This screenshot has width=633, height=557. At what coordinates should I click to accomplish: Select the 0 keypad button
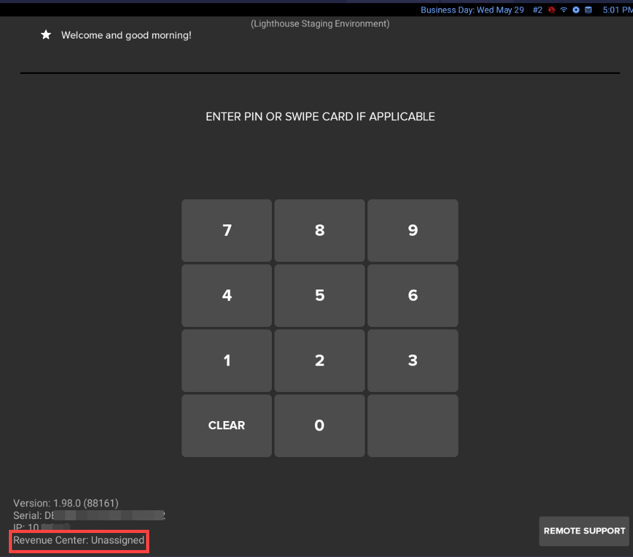pyautogui.click(x=319, y=425)
